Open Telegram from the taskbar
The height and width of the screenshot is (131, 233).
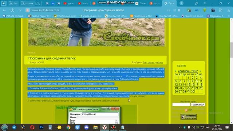click(14, 127)
